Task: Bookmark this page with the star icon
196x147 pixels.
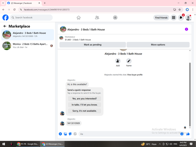Action: 180,9
